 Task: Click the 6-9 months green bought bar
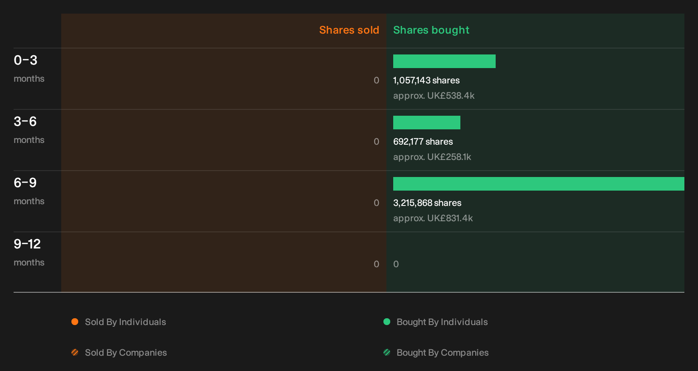pyautogui.click(x=539, y=184)
